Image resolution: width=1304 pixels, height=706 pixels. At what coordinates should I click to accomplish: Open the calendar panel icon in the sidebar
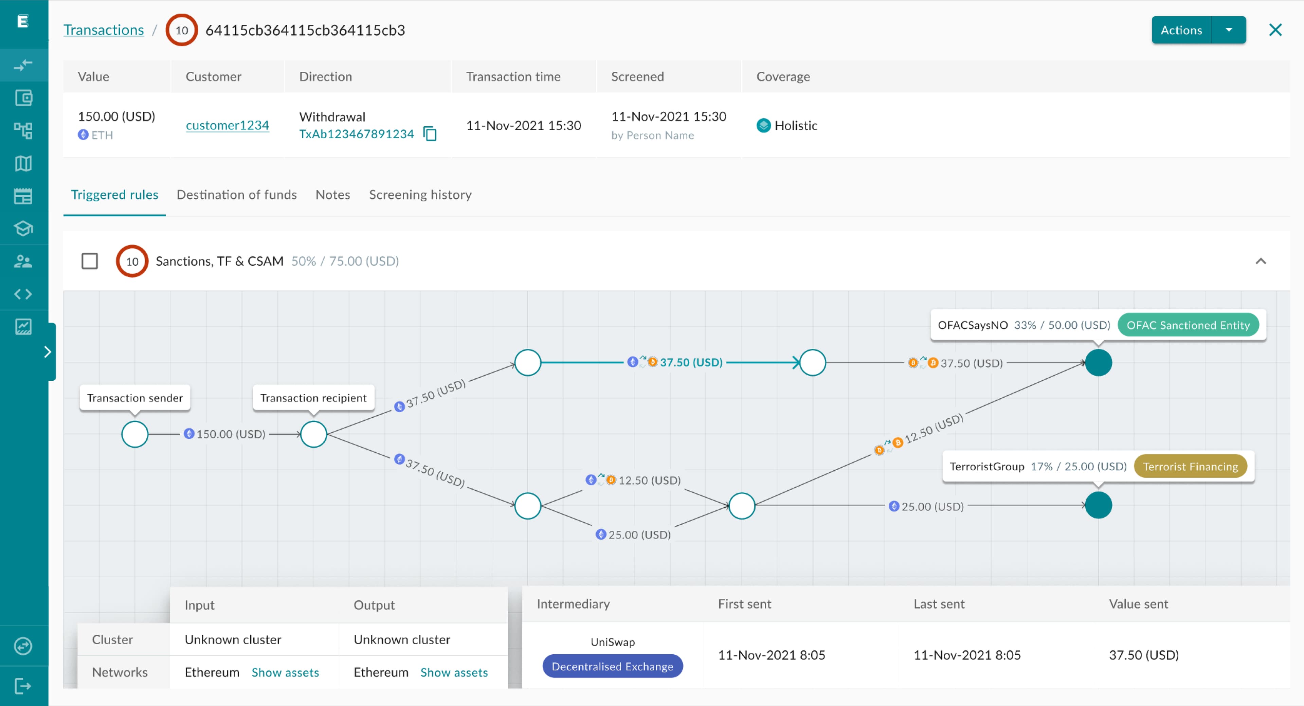pos(23,196)
